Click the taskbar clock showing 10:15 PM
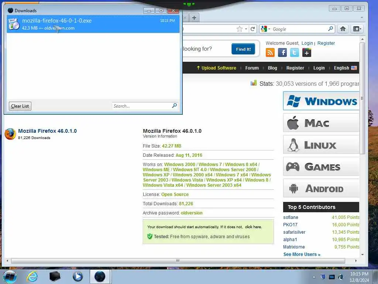This screenshot has width=378, height=284. [x=359, y=277]
